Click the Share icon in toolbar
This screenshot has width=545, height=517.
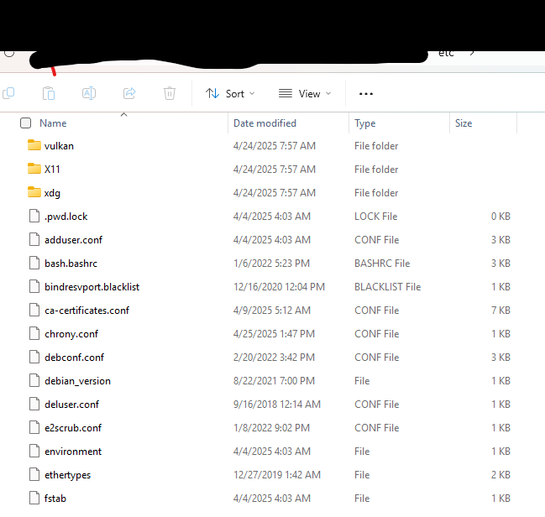(129, 93)
